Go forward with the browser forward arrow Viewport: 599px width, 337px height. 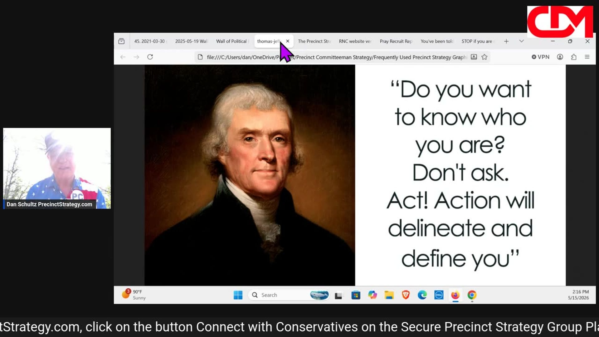coord(136,57)
